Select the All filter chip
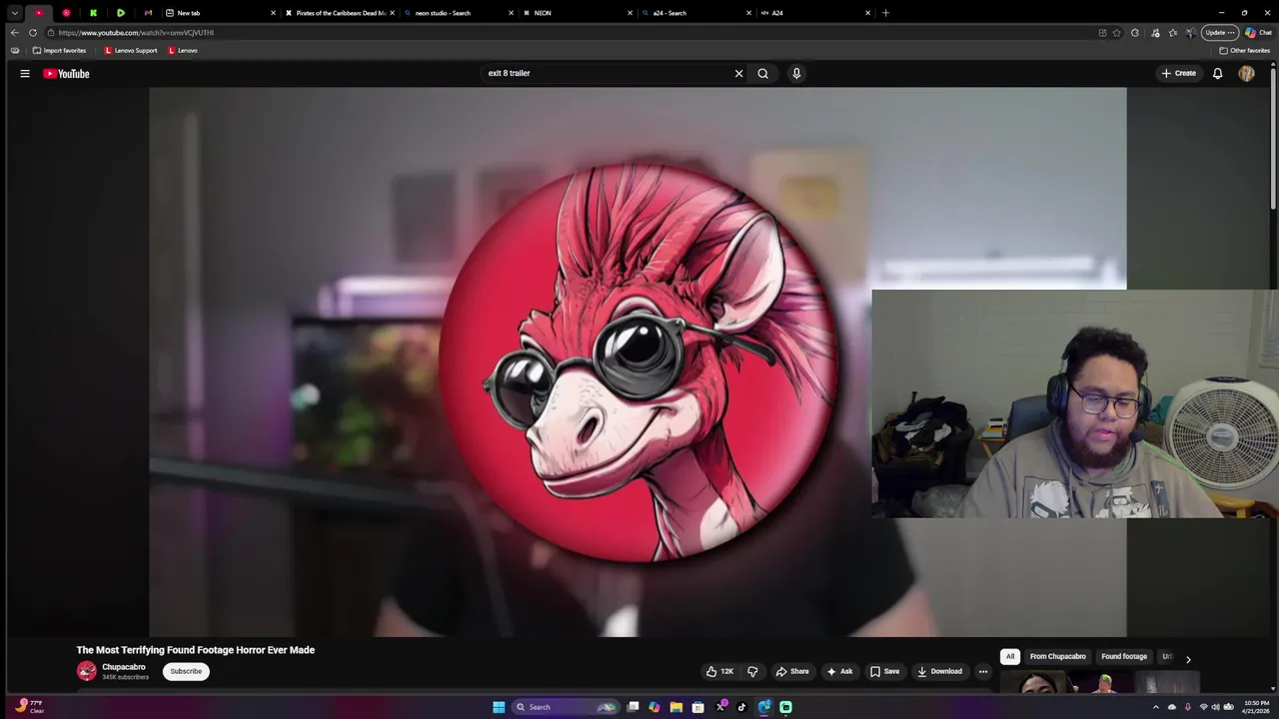This screenshot has width=1279, height=719. [x=1010, y=656]
